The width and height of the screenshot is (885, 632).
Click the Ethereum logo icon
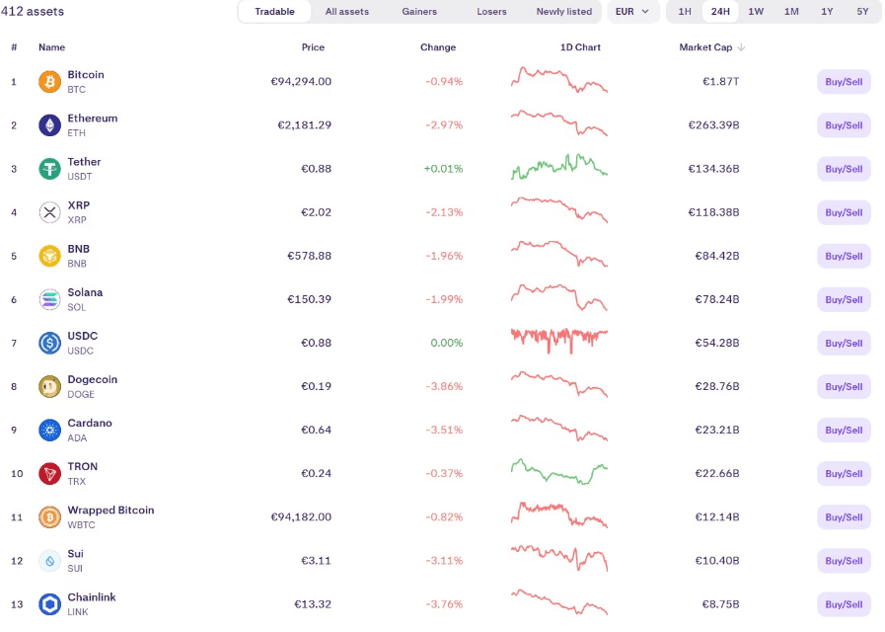tap(49, 125)
